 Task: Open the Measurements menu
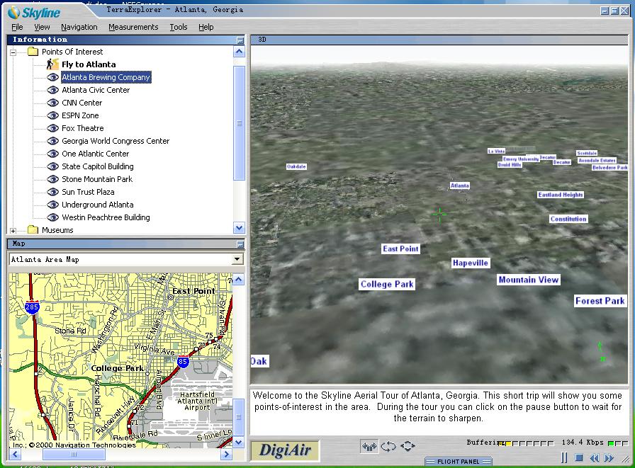(x=133, y=27)
